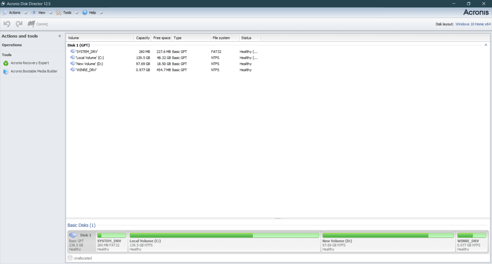Click the Tools section heading in sidebar
Viewport: 492px width, 264px height.
(7, 55)
